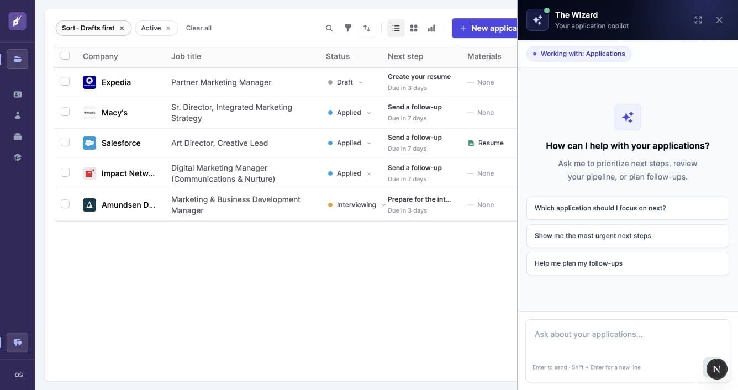Switch to list view icon
Image resolution: width=738 pixels, height=390 pixels.
[x=396, y=28]
